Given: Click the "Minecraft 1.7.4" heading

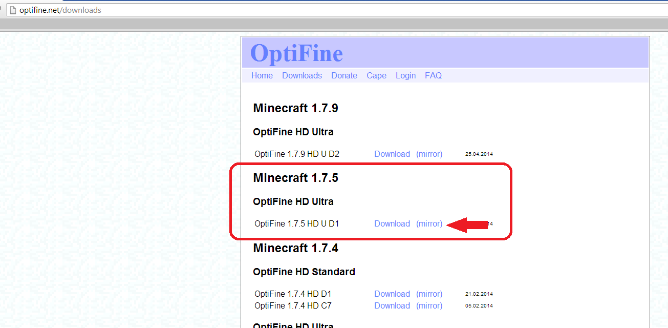Looking at the screenshot, I should coord(295,248).
